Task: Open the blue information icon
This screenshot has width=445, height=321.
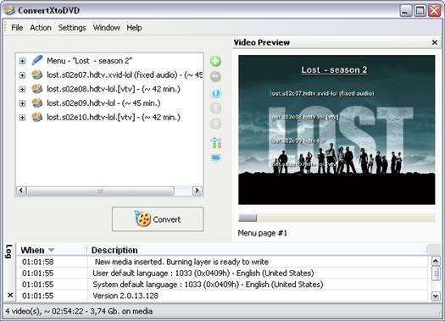Action: (215, 92)
